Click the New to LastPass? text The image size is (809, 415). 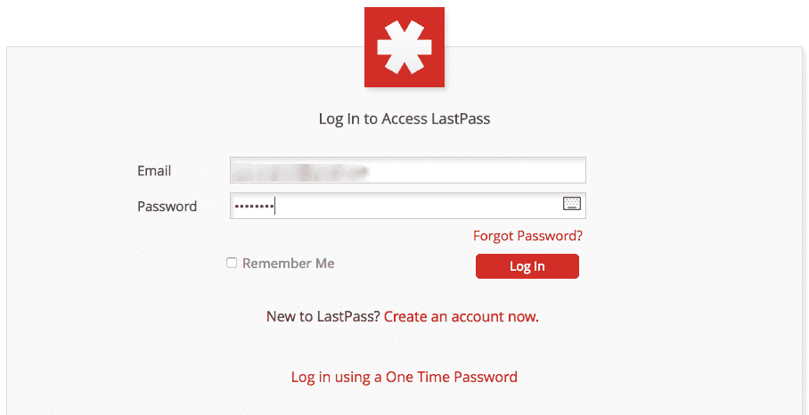(x=323, y=316)
